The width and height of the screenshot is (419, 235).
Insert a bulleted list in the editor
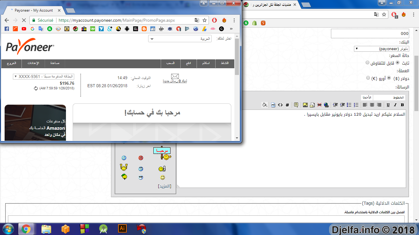coord(349,105)
